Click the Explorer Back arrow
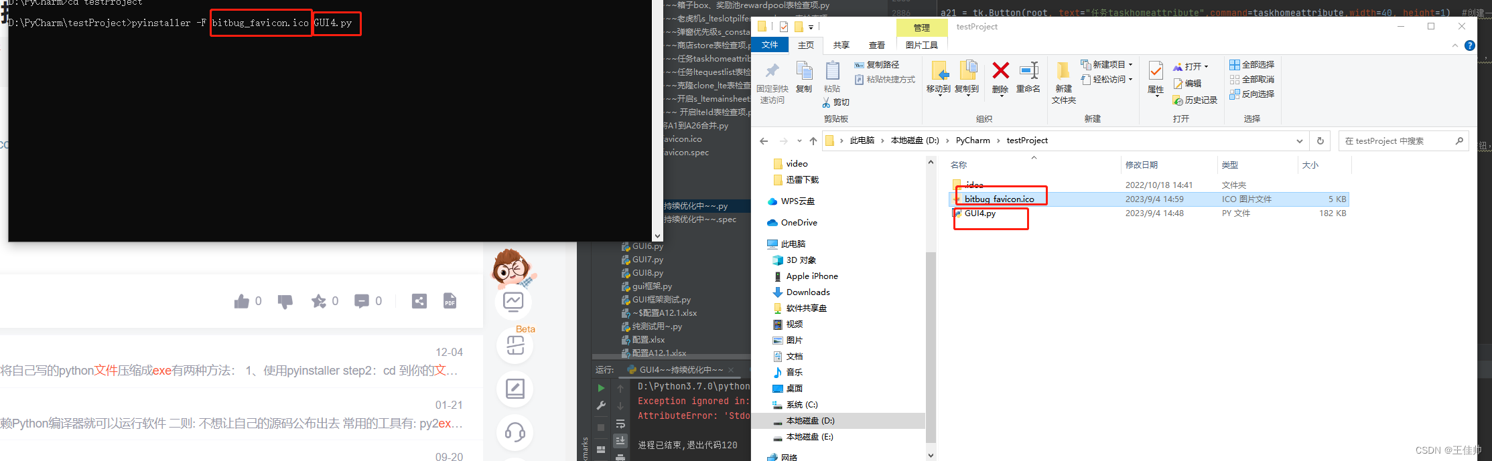Viewport: 1492px width, 461px height. point(764,141)
